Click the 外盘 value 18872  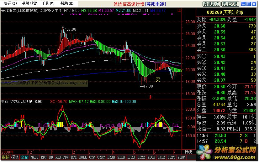(219, 110)
